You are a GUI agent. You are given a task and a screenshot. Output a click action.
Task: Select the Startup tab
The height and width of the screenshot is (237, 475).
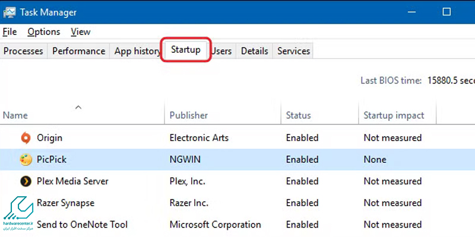point(185,50)
